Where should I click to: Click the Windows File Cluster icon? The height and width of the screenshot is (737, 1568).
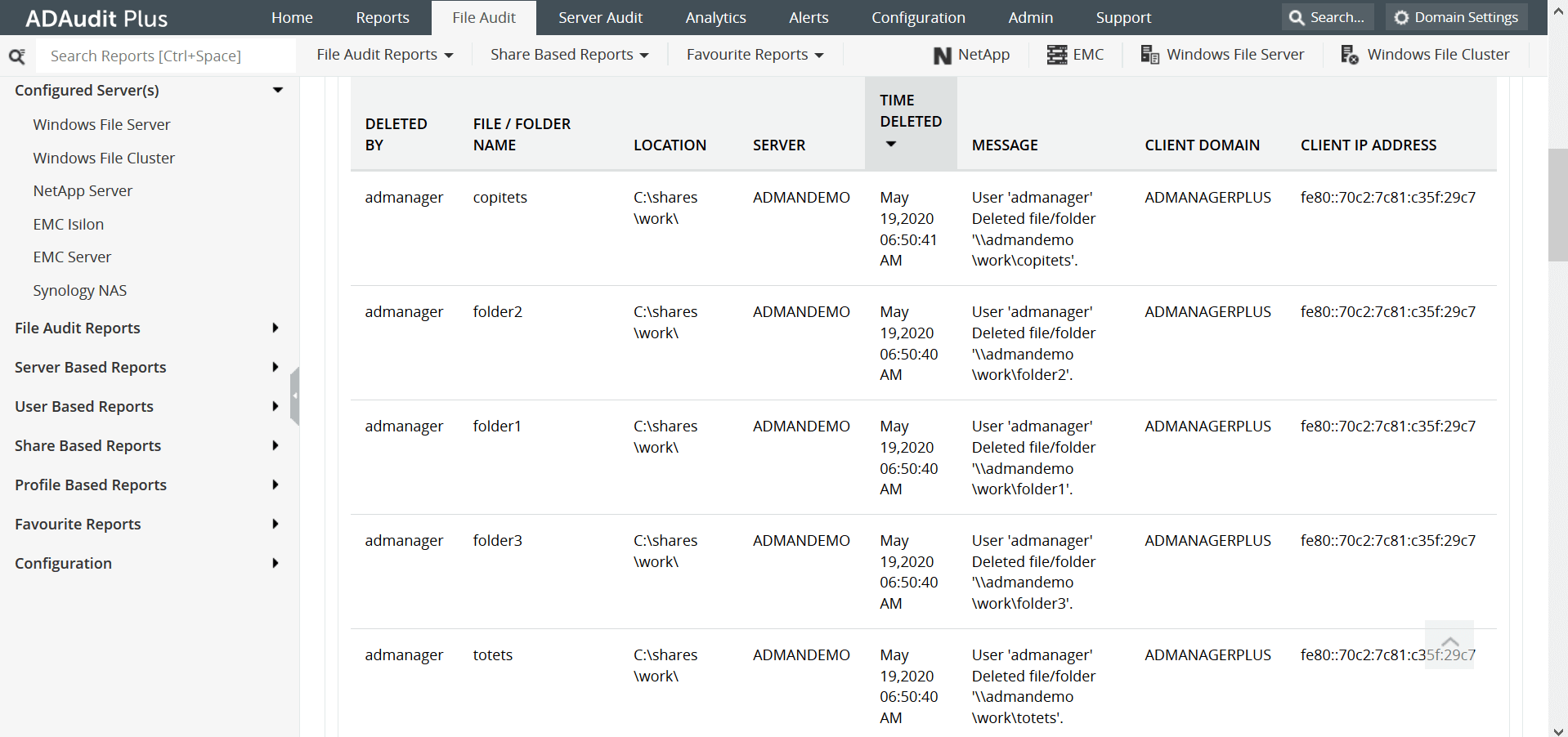point(1350,55)
